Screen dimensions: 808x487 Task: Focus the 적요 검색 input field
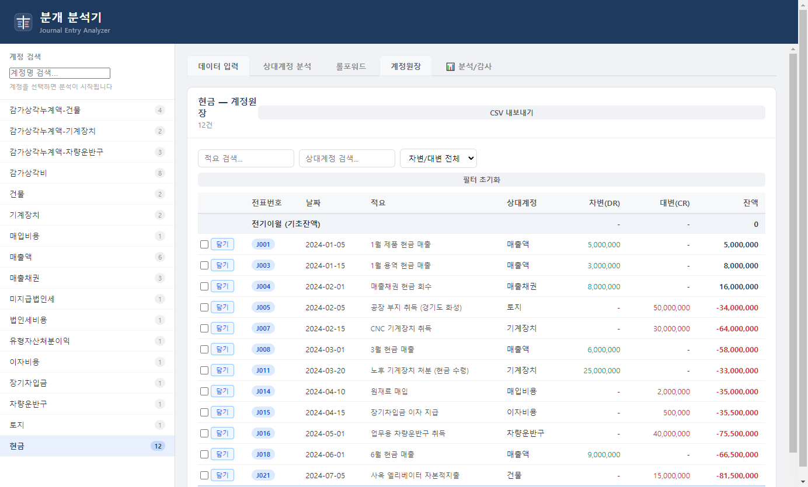(246, 159)
